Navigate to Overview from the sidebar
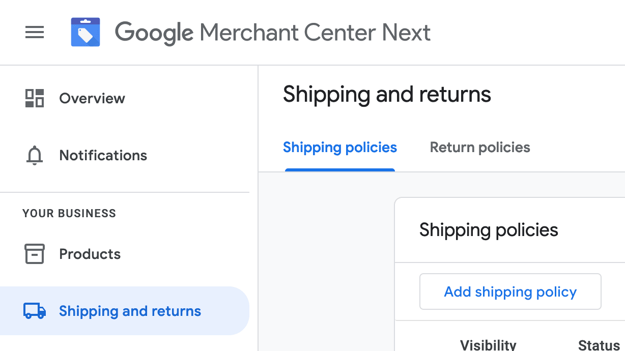The width and height of the screenshot is (625, 351). (92, 98)
